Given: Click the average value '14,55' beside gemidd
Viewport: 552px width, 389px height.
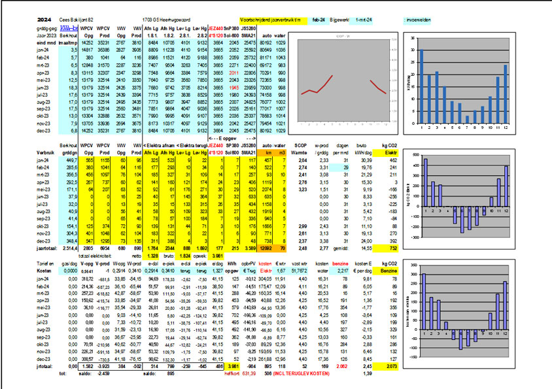Looking at the screenshot, I should tap(366, 248).
